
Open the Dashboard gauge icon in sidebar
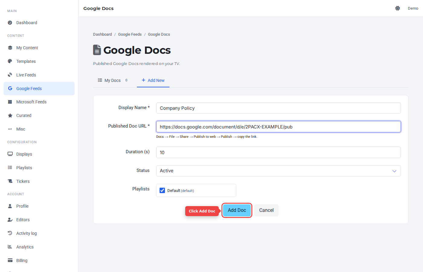pyautogui.click(x=10, y=23)
